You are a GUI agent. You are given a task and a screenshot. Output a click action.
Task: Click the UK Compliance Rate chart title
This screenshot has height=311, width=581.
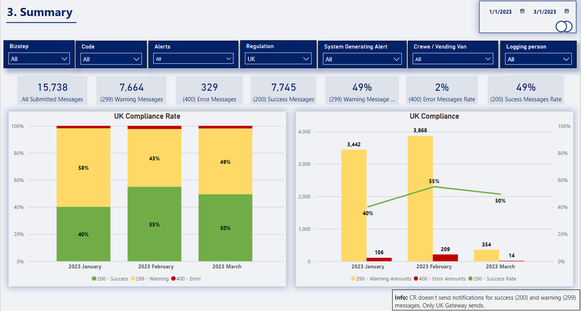point(147,116)
